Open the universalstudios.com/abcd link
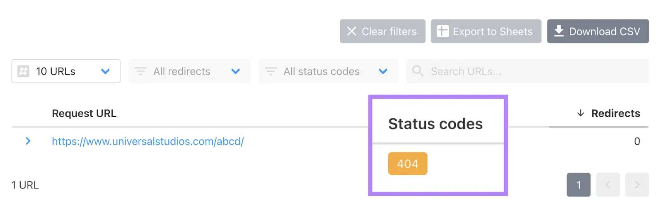 (x=148, y=141)
